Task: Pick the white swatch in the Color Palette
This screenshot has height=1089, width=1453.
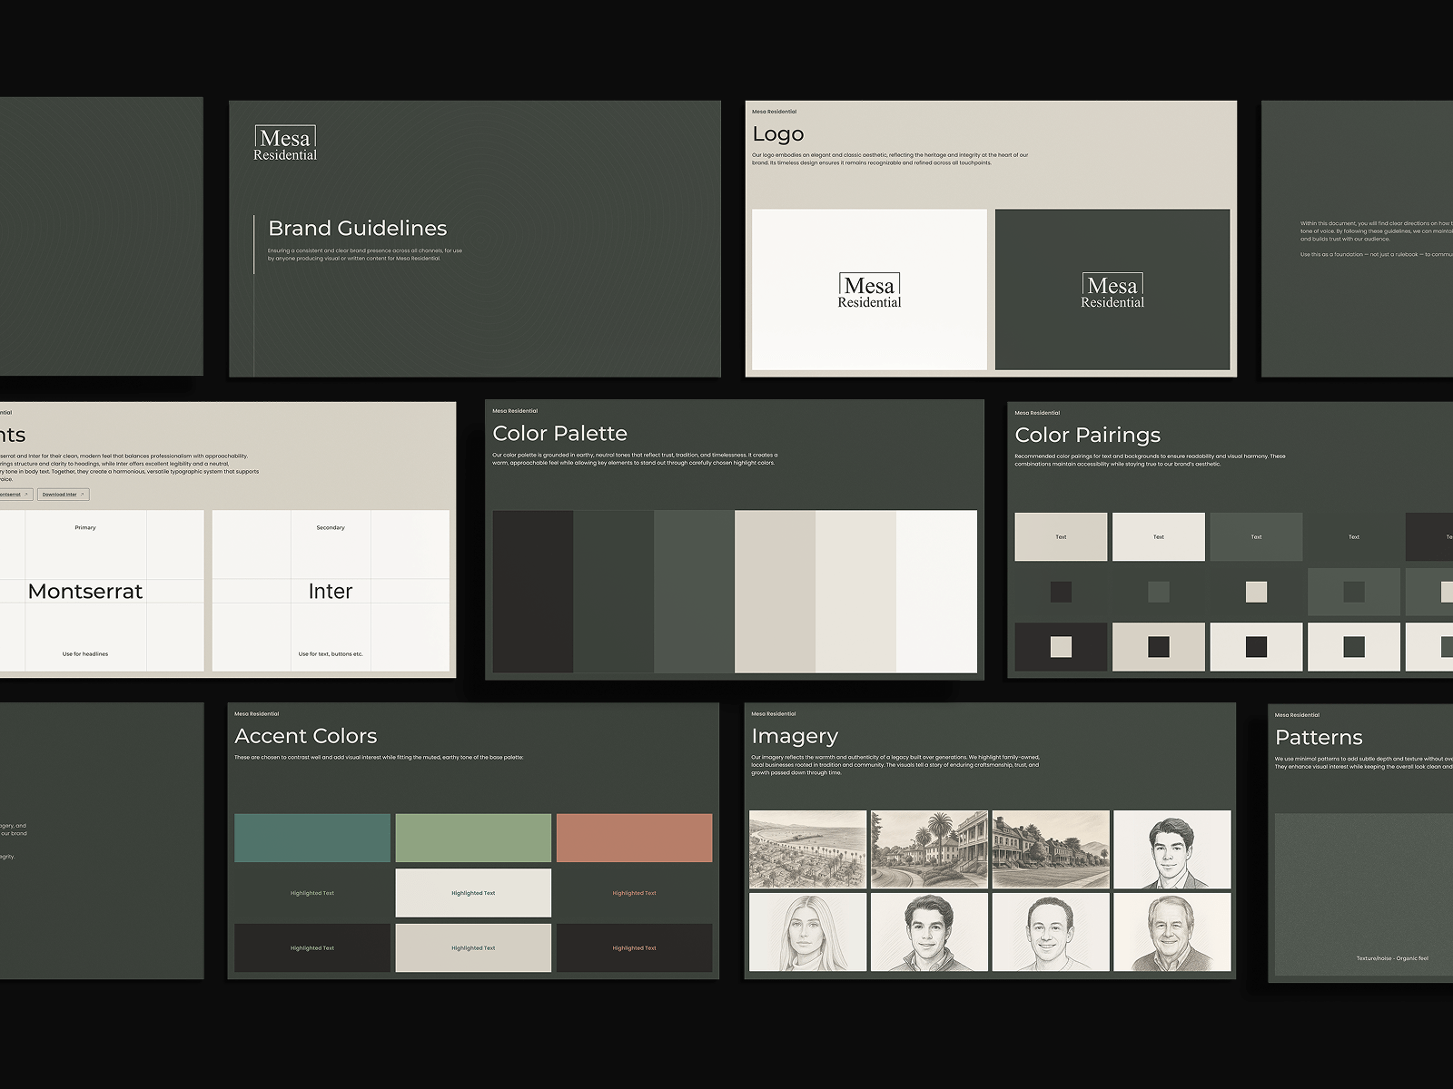Action: (x=936, y=591)
